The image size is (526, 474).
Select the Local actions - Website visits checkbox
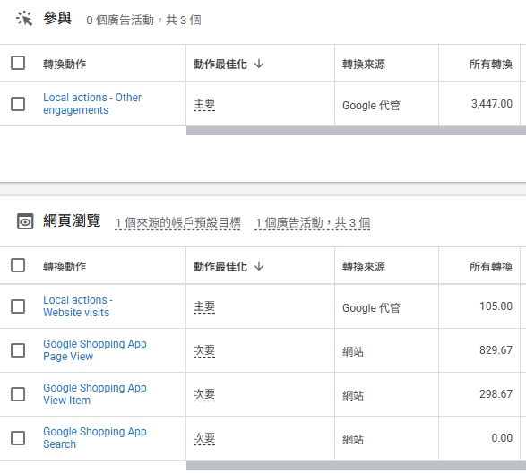pos(18,306)
